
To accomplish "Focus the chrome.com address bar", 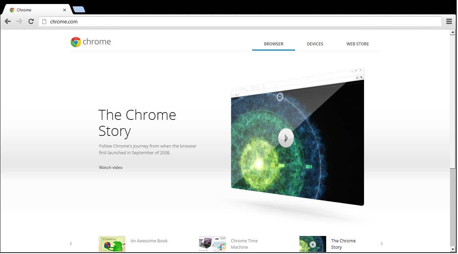I will [x=240, y=22].
